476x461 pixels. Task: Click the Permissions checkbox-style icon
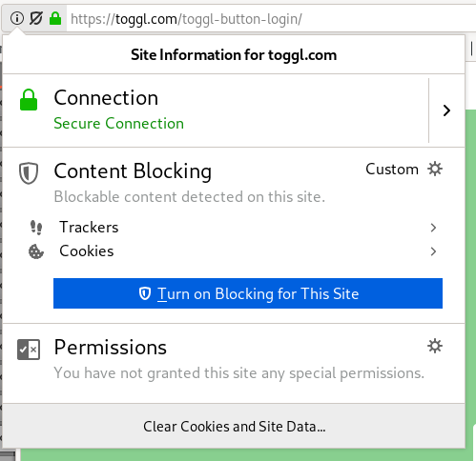(29, 350)
